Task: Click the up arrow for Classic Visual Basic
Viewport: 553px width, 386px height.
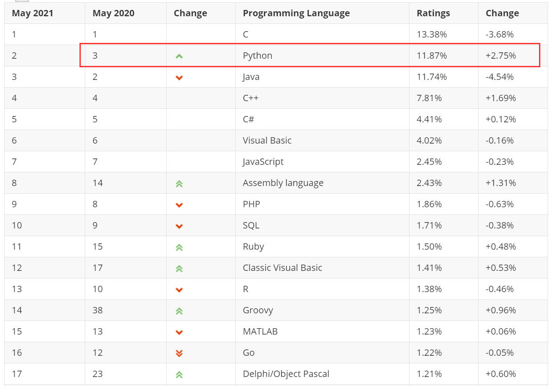Action: [179, 269]
